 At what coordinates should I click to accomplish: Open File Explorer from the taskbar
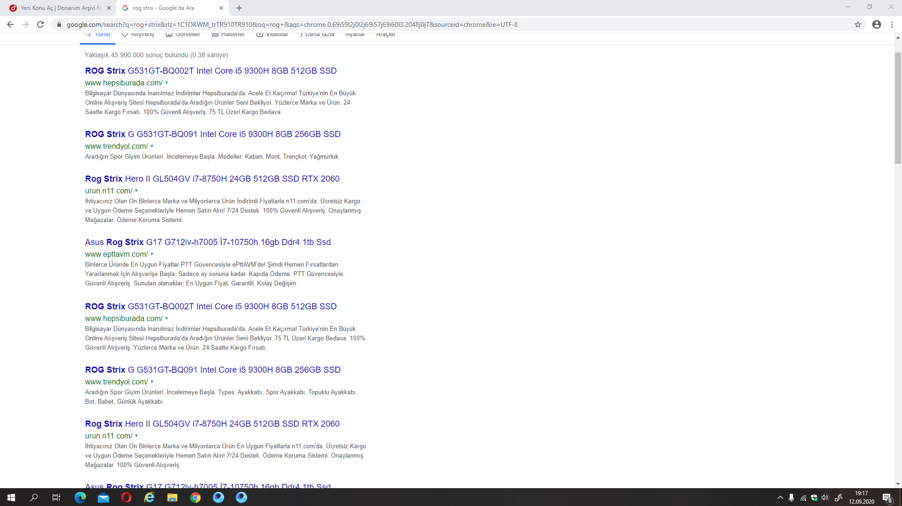coord(172,498)
